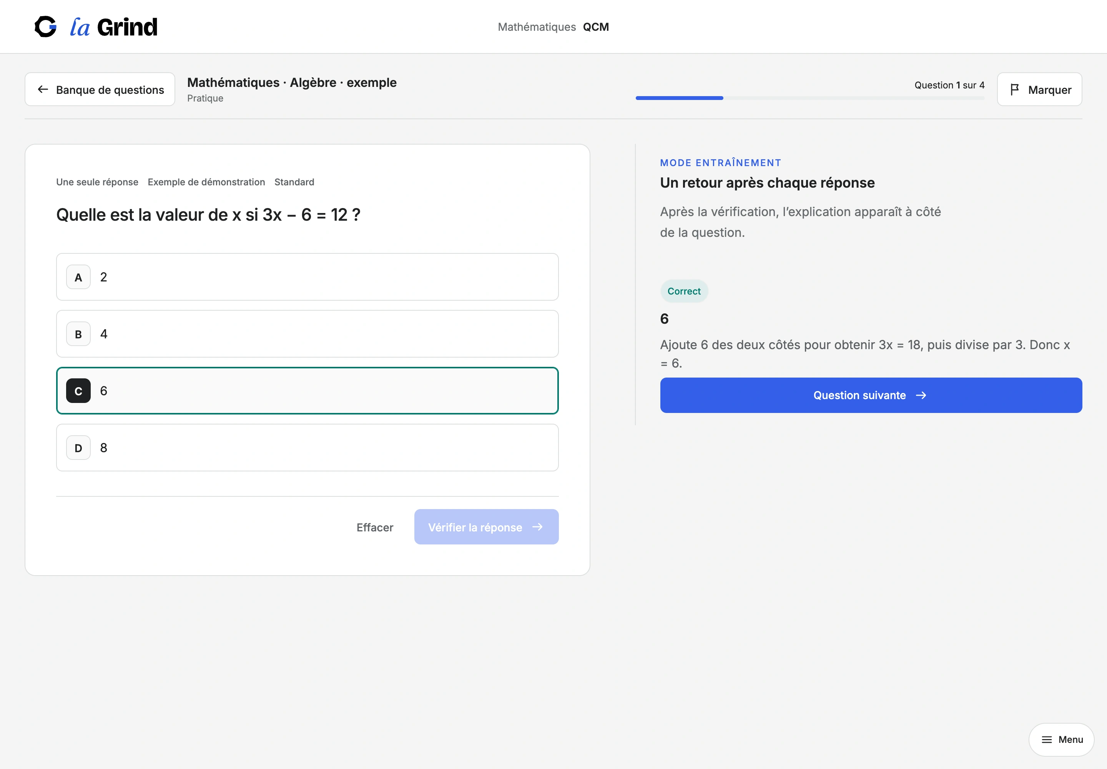The height and width of the screenshot is (769, 1107).
Task: Select answer option C with value 6
Action: coord(307,390)
